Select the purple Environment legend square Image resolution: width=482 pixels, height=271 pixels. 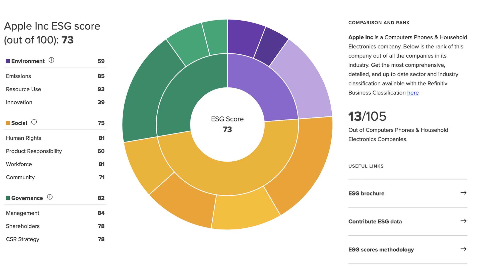pyautogui.click(x=7, y=61)
